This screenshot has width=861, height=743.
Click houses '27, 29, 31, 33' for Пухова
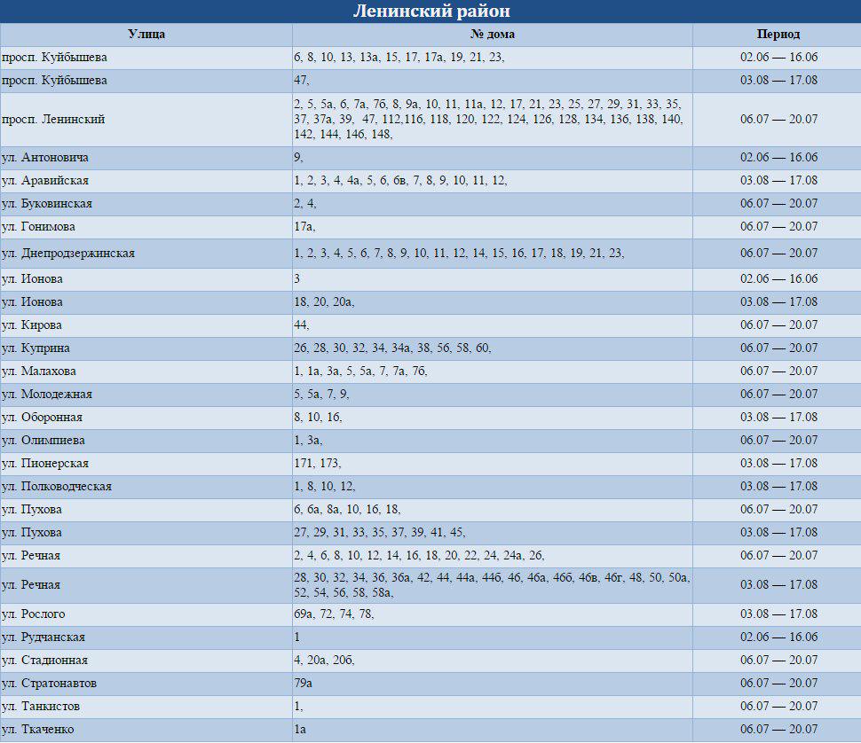point(379,532)
